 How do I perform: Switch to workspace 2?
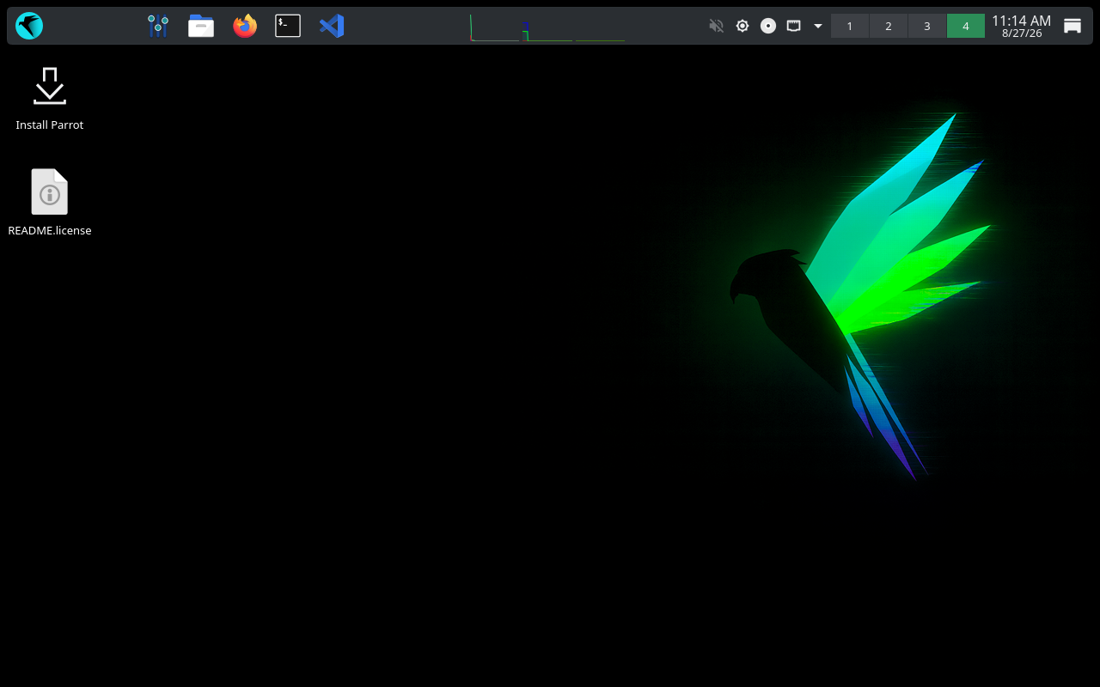[x=889, y=26]
